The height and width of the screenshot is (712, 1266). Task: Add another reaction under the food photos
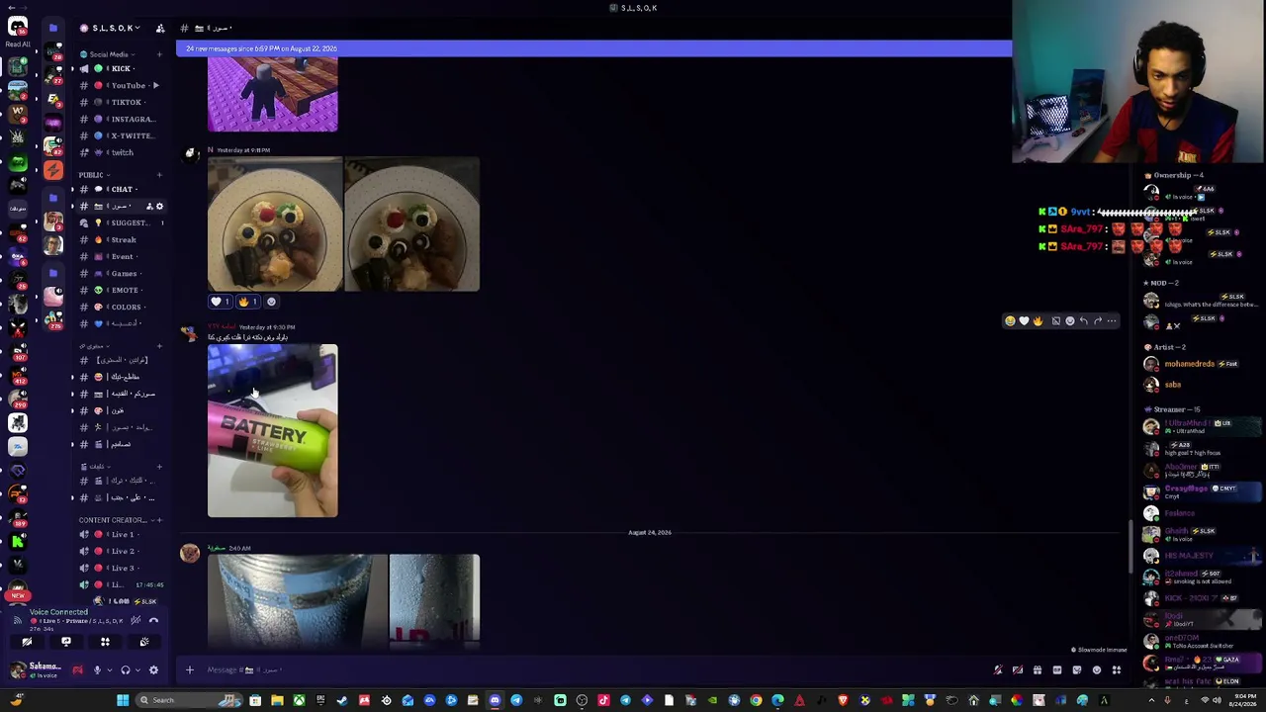272,302
